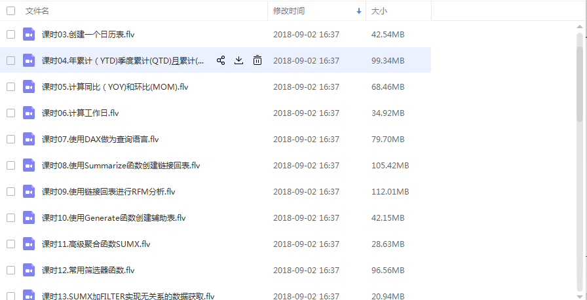587x300 pixels.
Task: Click the 28.63MB size of 课时11
Action: pos(388,244)
